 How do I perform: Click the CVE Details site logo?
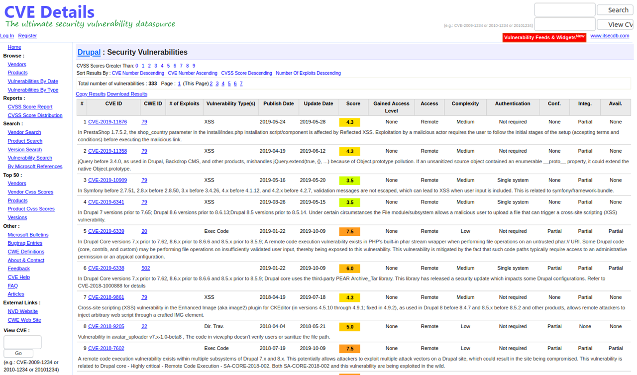tap(49, 11)
